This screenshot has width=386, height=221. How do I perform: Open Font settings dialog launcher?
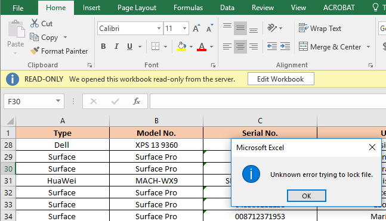pyautogui.click(x=213, y=65)
